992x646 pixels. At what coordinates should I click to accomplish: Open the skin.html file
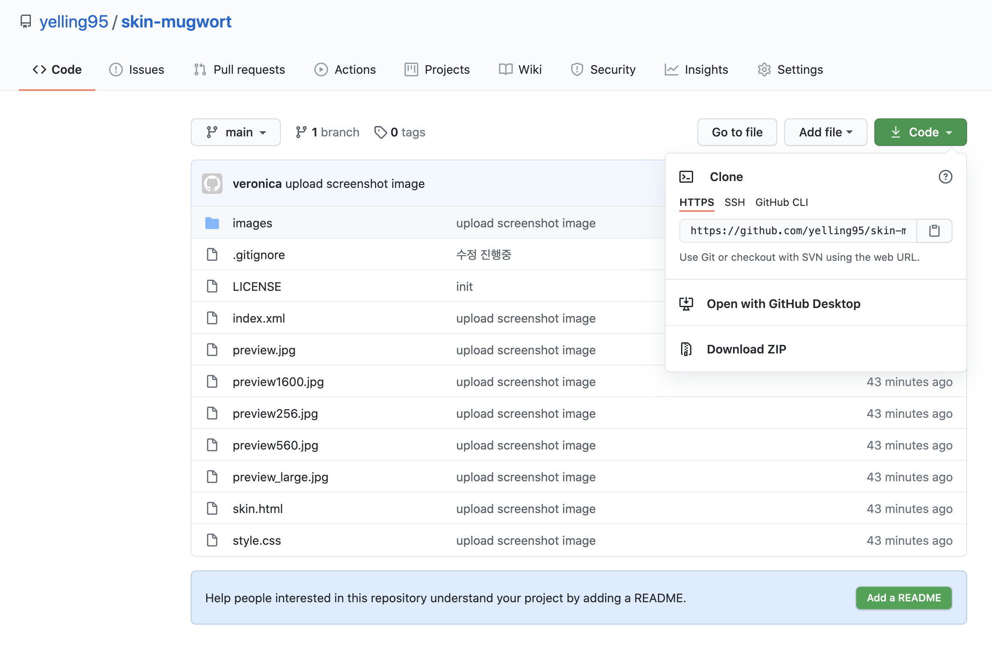pyautogui.click(x=258, y=509)
